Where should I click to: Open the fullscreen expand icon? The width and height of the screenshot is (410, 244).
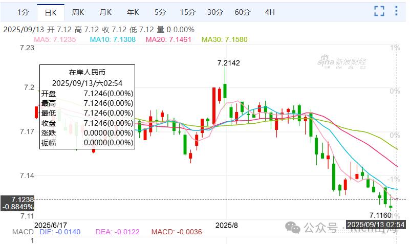379,11
